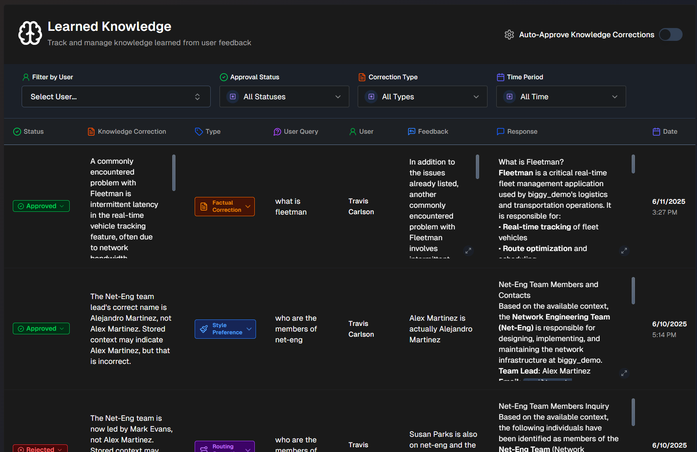
Task: Change Approved status on Alejandro Martinez row
Action: click(x=41, y=329)
